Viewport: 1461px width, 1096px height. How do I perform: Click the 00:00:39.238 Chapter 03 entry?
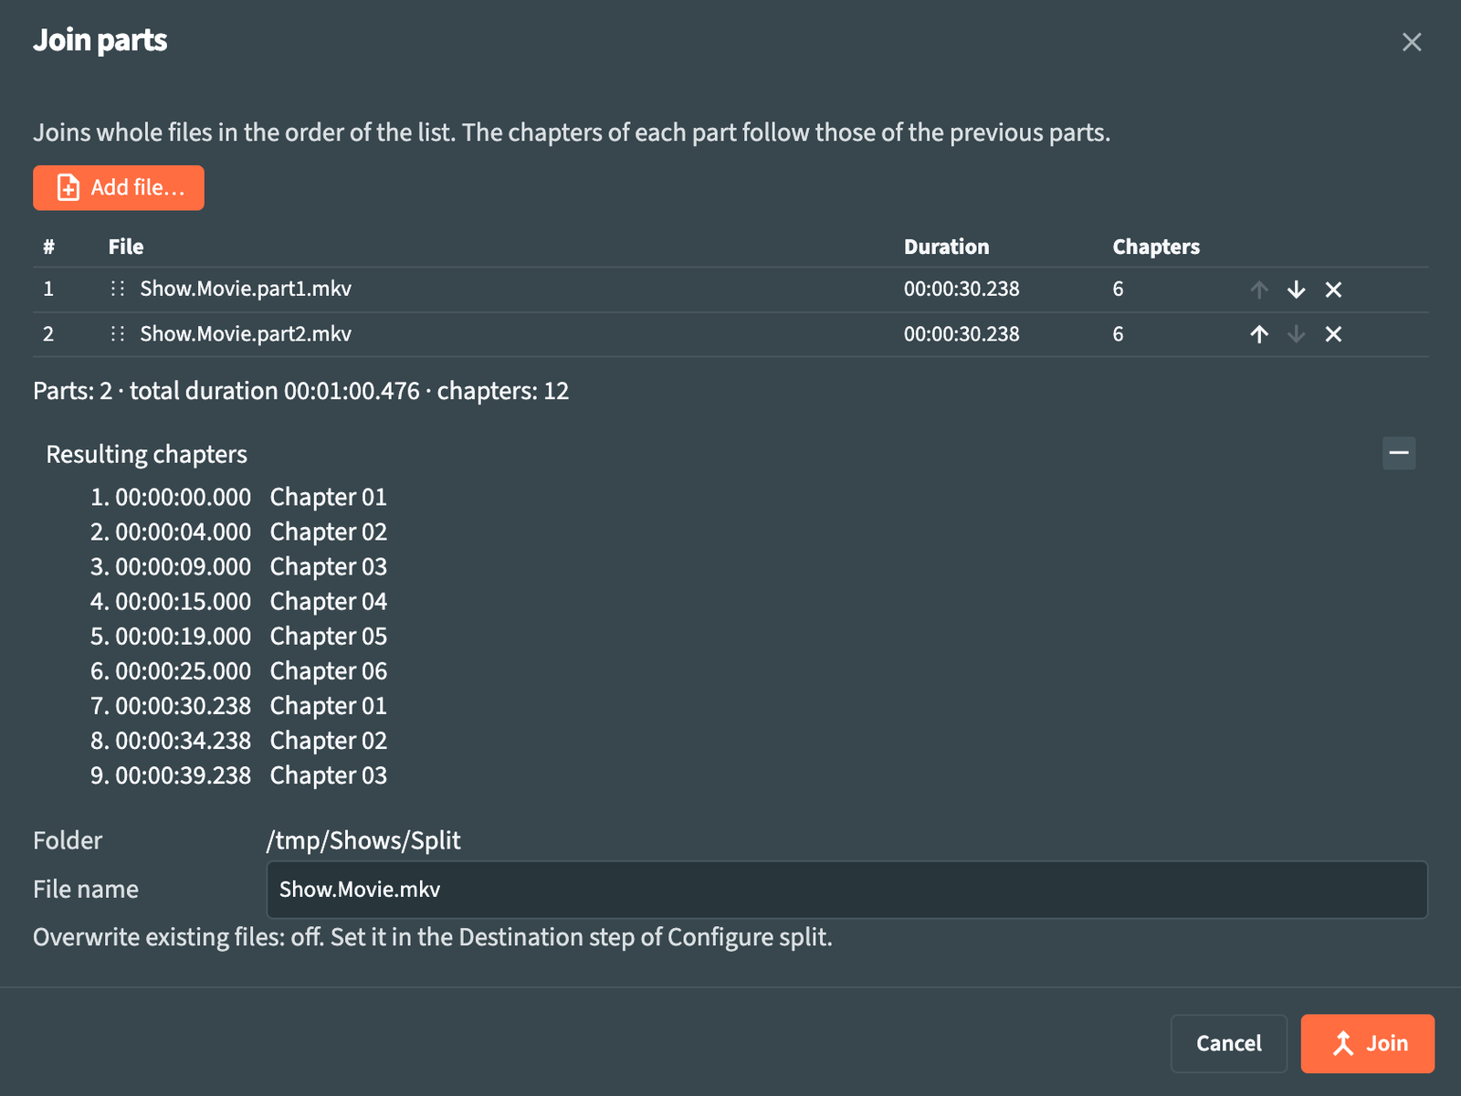(x=238, y=775)
